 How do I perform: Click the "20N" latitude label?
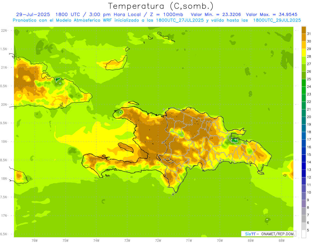click(x=4, y=104)
